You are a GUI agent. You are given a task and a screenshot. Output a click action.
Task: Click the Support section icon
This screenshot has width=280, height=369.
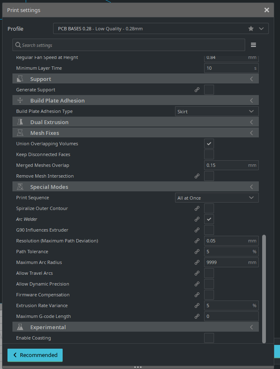tap(20, 79)
